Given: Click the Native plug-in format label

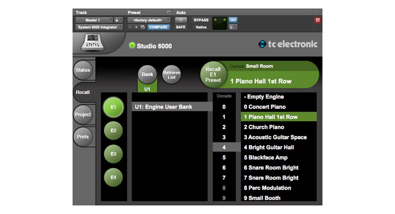Looking at the screenshot, I should click(x=201, y=27).
